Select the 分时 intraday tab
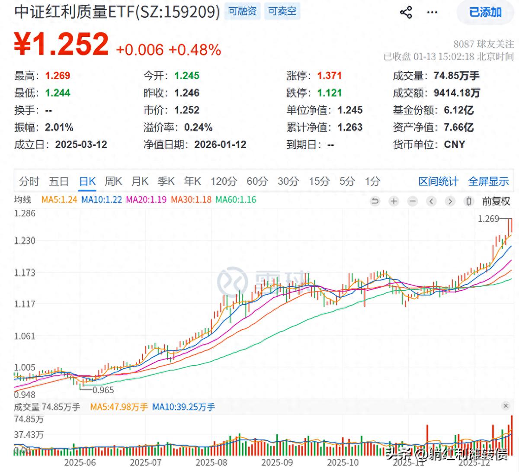The height and width of the screenshot is (472, 519). click(x=29, y=181)
